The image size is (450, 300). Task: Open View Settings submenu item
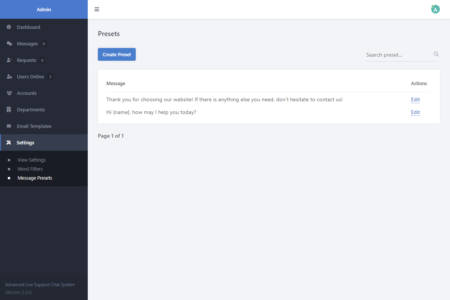coord(31,160)
